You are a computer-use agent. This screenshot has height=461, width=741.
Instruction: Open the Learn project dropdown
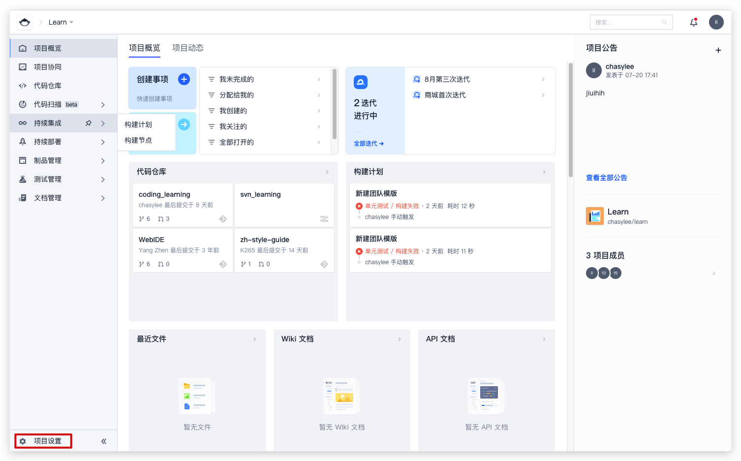coord(61,22)
